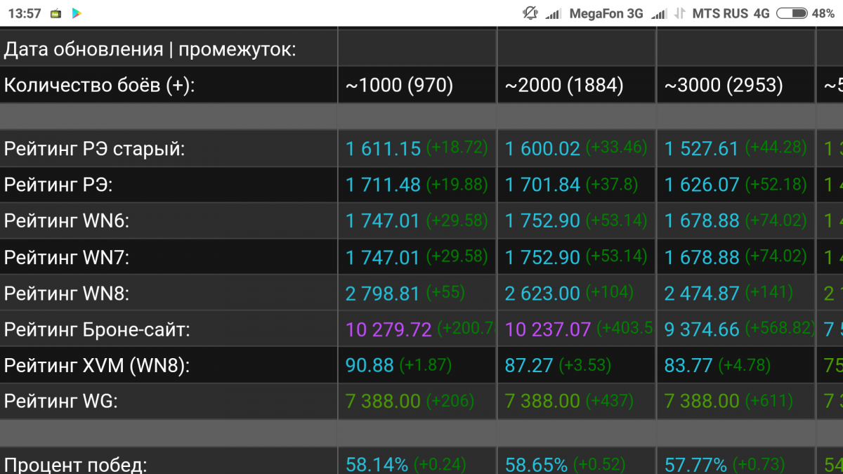Click the WN8 value 2 798.81
This screenshot has width=843, height=474.
[x=383, y=294]
